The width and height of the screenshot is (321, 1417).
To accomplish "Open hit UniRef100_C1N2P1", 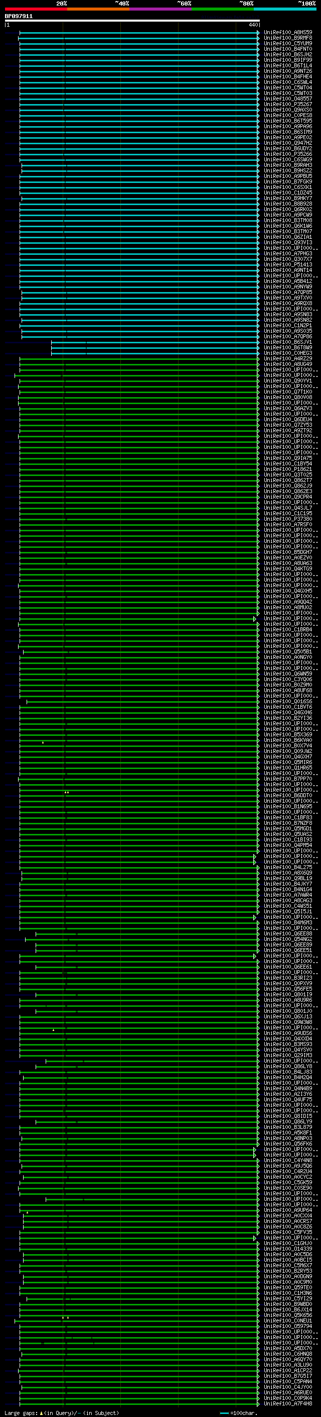I will (x=288, y=326).
